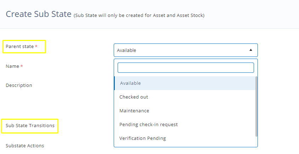Click the Parent state dropdown arrow
The image size is (299, 154).
tap(251, 50)
